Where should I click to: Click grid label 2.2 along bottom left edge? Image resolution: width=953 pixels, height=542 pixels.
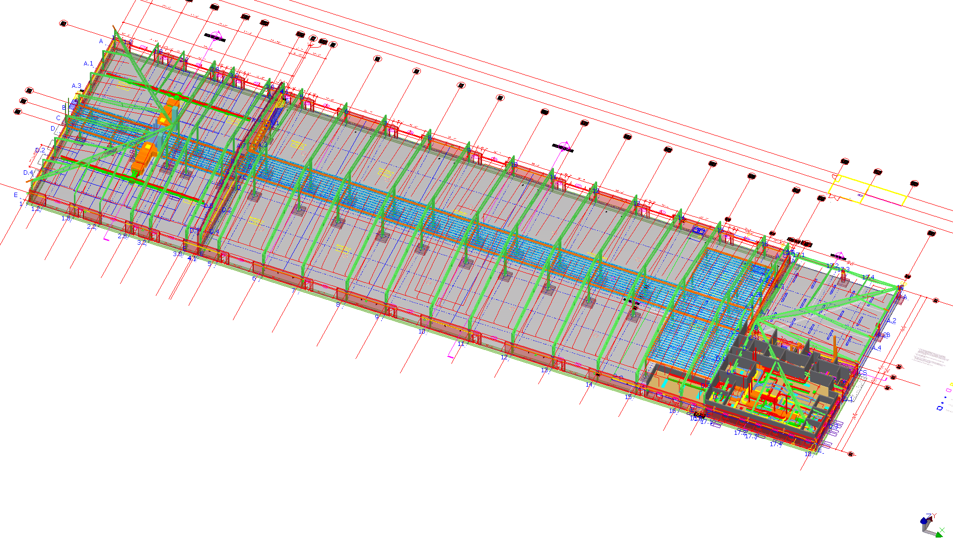(91, 227)
